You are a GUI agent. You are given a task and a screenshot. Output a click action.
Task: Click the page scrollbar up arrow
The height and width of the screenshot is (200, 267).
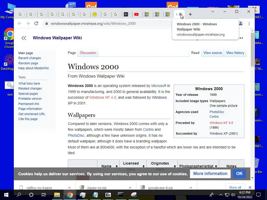tap(252, 31)
